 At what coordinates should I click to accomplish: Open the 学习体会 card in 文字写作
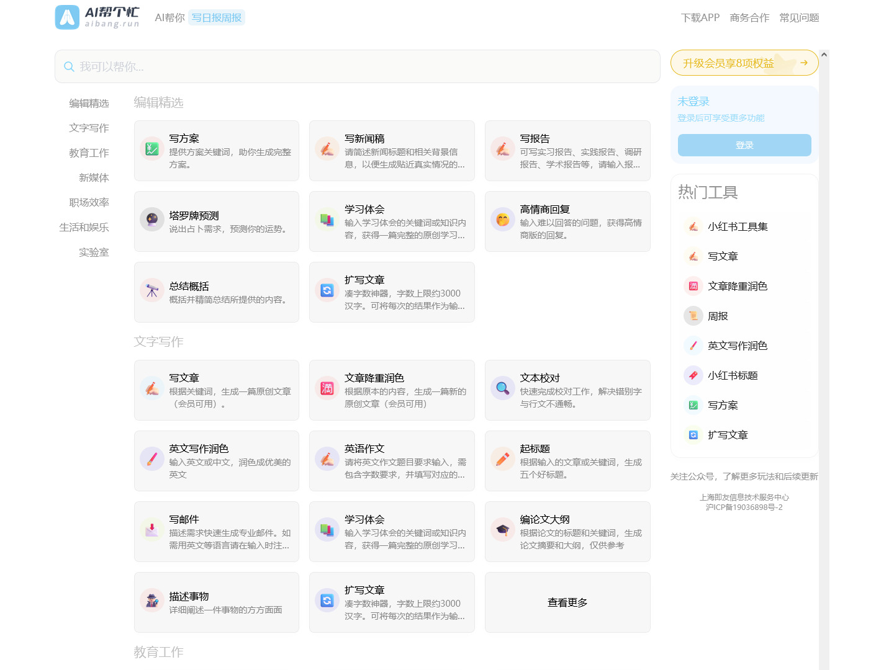click(x=392, y=532)
